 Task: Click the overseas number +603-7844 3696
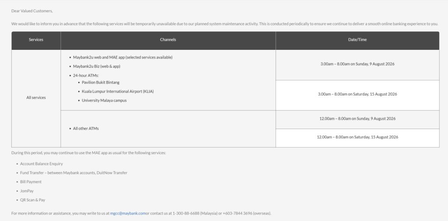click(x=238, y=213)
